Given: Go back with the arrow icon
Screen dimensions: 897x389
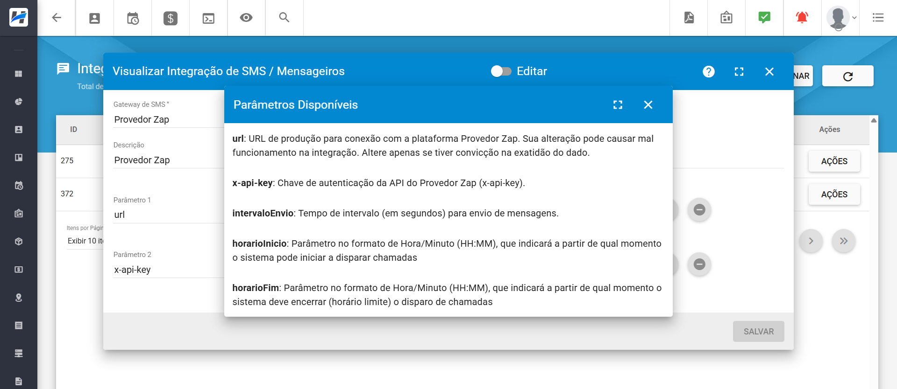Looking at the screenshot, I should point(57,18).
